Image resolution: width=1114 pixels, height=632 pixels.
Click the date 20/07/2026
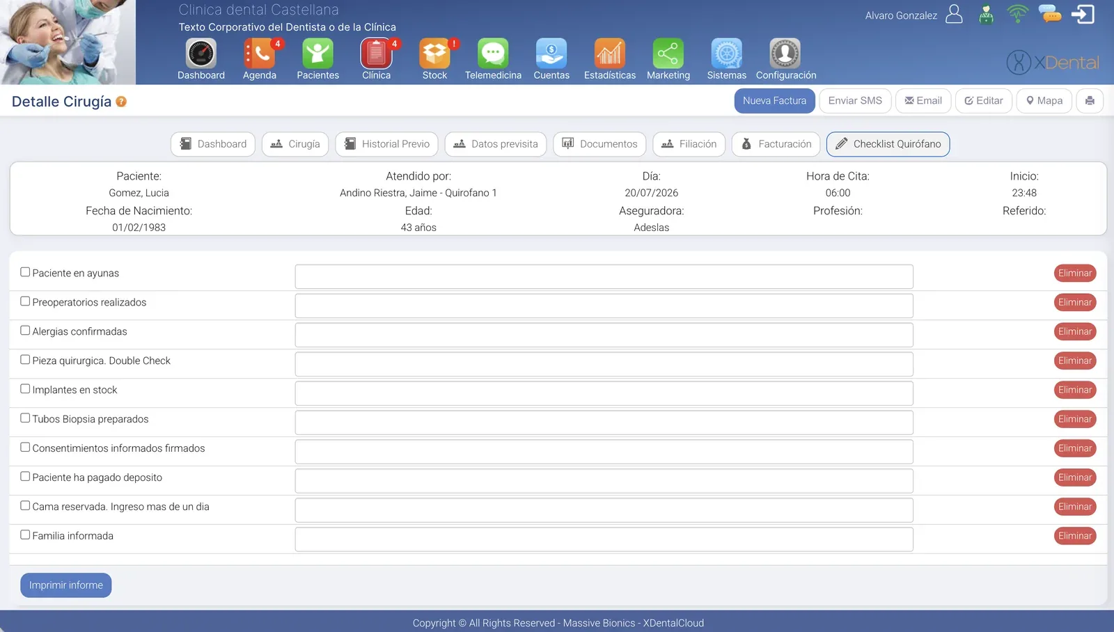coord(651,193)
